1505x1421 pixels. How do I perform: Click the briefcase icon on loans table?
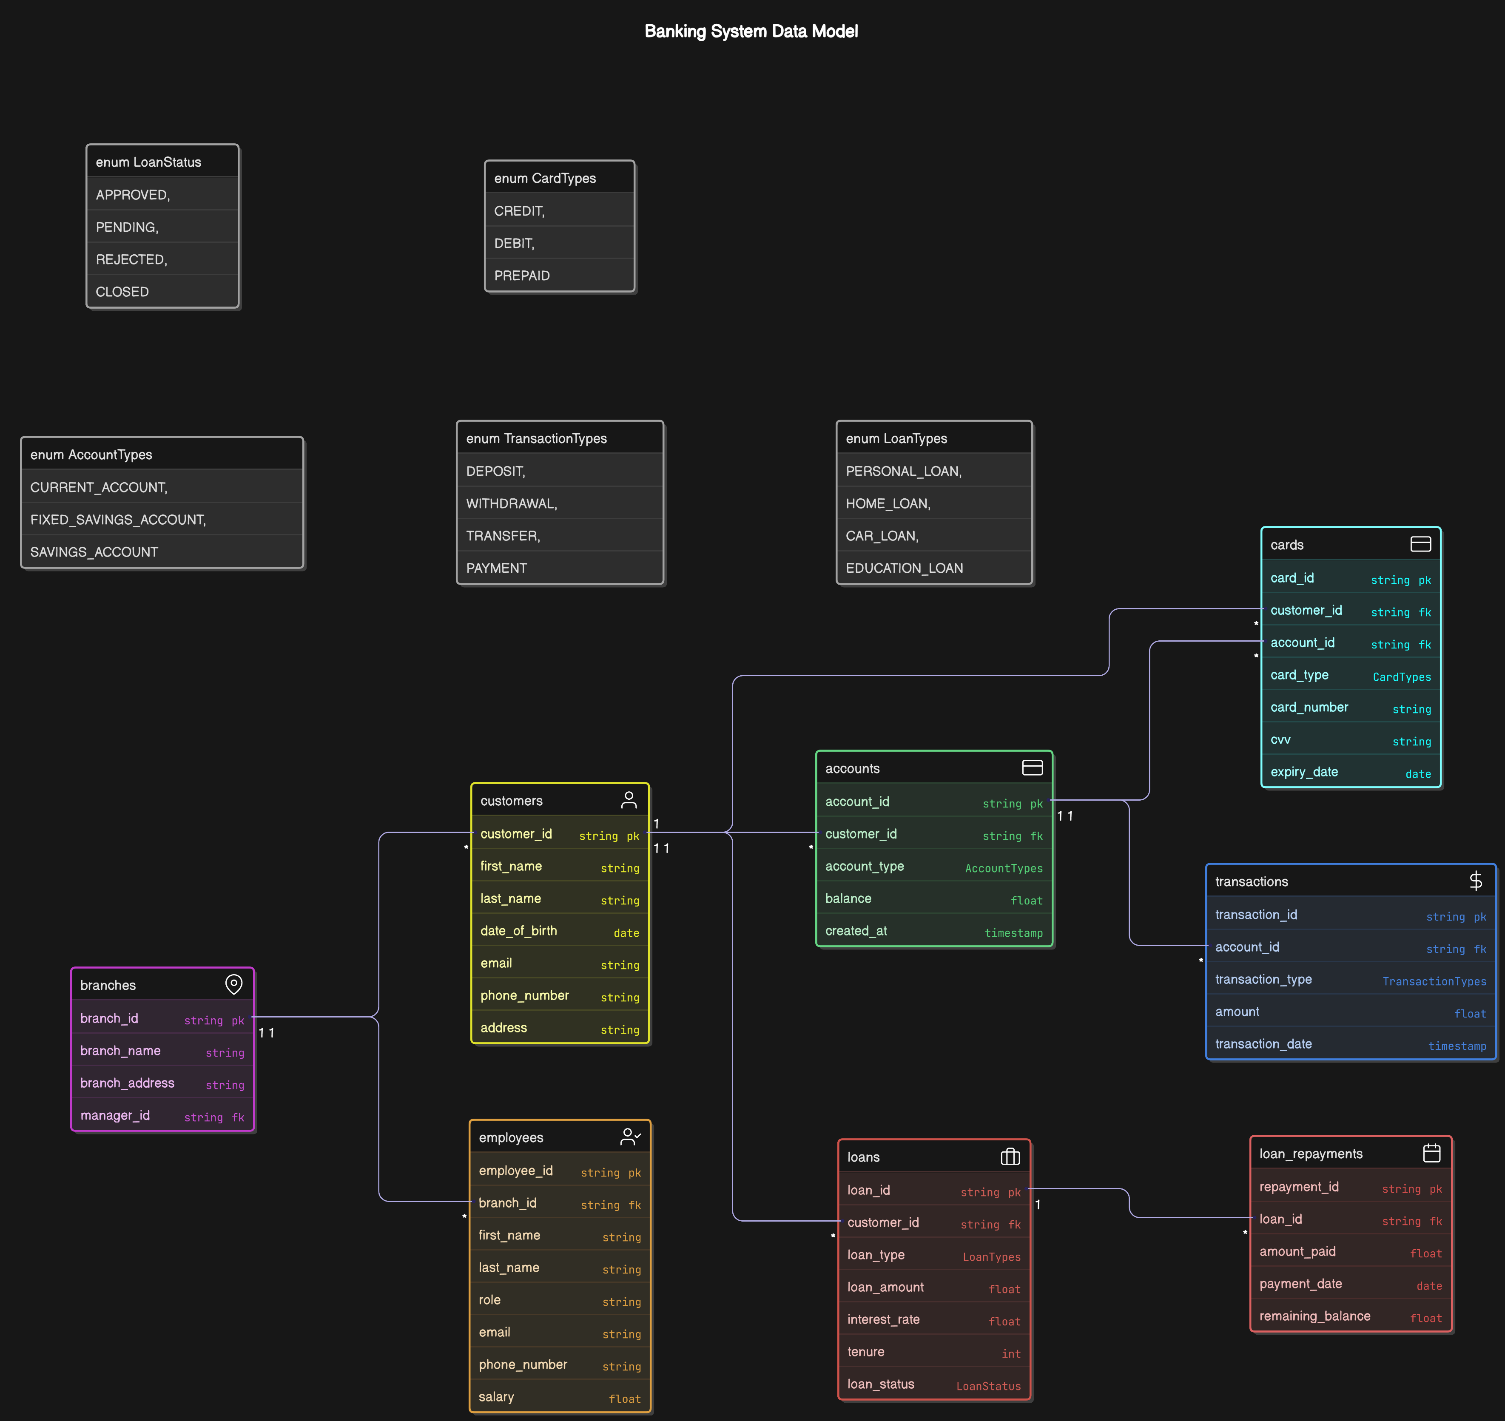1010,1156
